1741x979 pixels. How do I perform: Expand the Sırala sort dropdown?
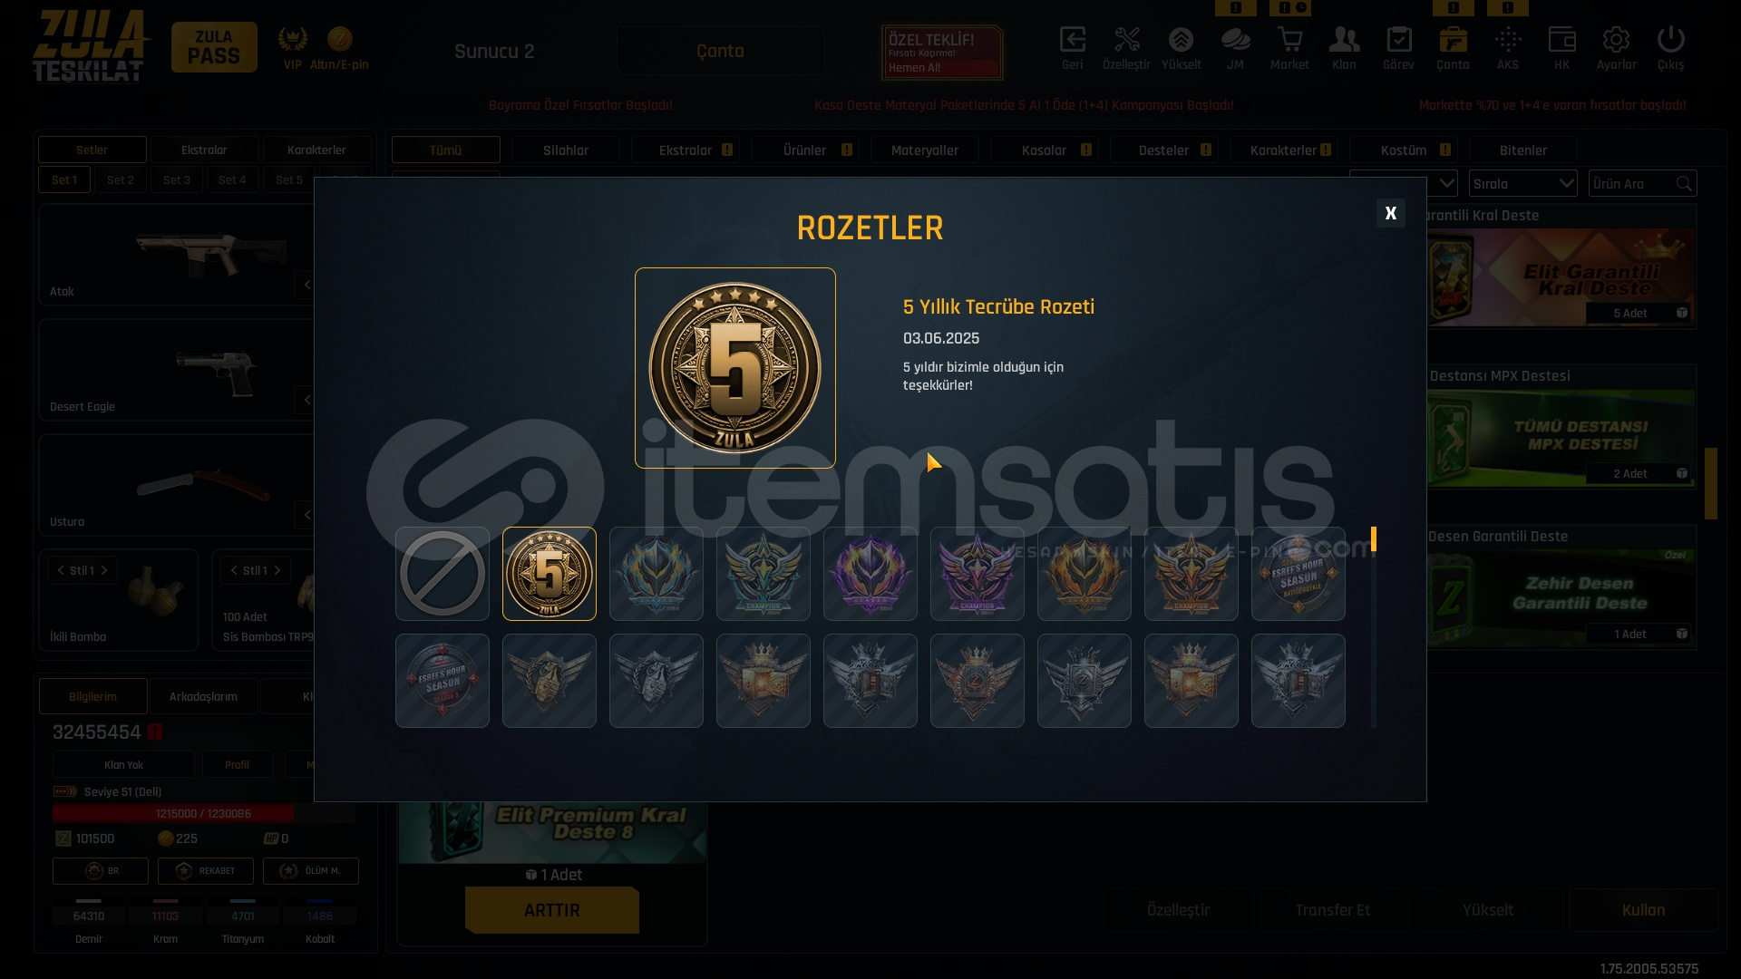pyautogui.click(x=1523, y=183)
